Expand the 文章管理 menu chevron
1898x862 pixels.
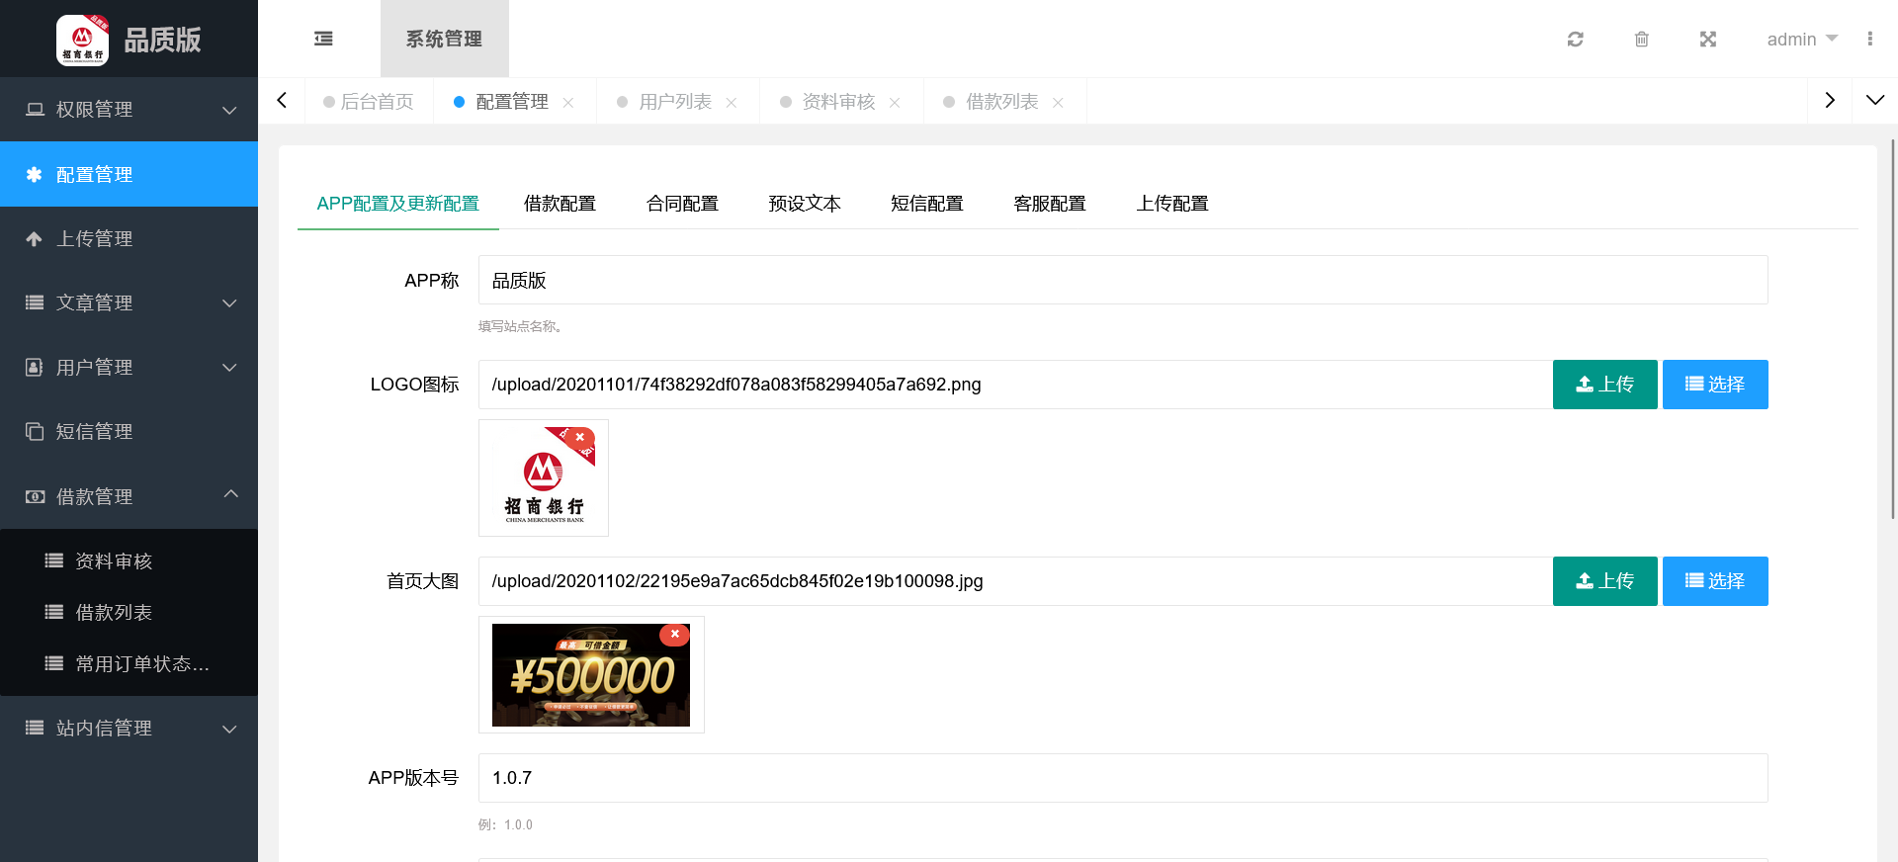point(229,302)
